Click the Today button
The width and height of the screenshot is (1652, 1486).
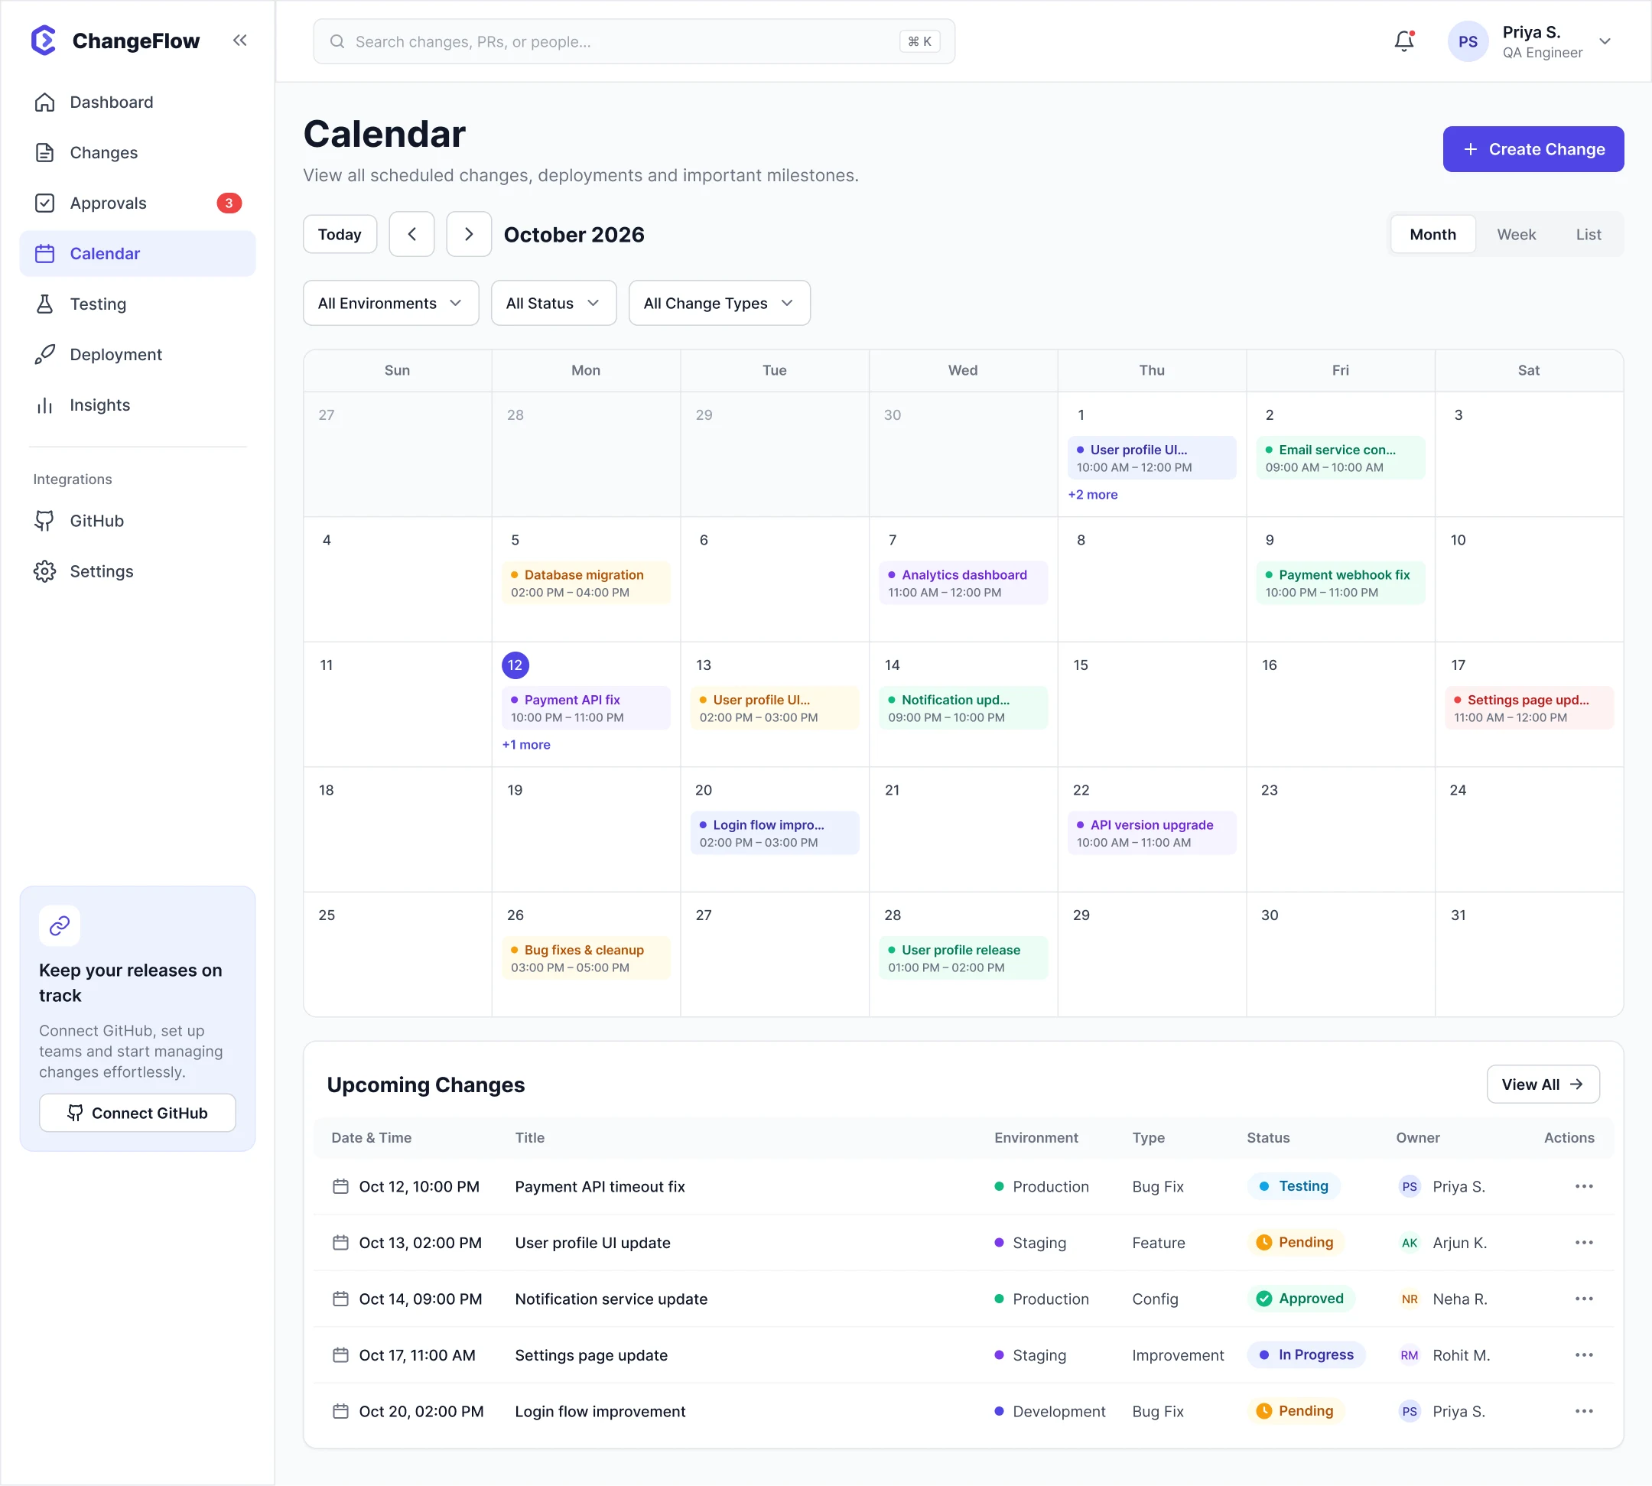pos(340,234)
